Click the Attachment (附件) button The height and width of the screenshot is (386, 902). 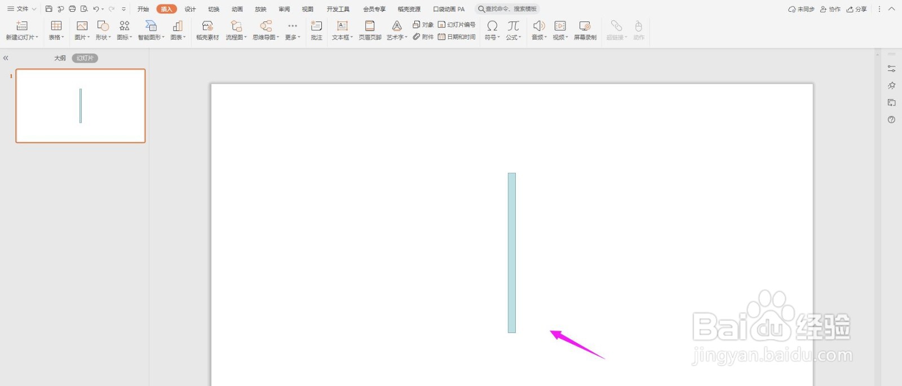tap(423, 37)
